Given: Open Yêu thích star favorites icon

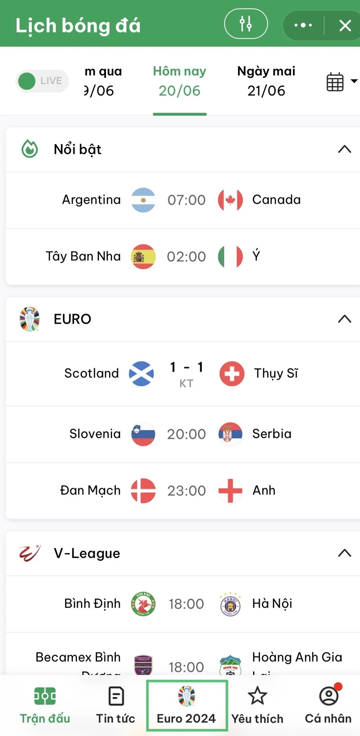Looking at the screenshot, I should [x=257, y=696].
